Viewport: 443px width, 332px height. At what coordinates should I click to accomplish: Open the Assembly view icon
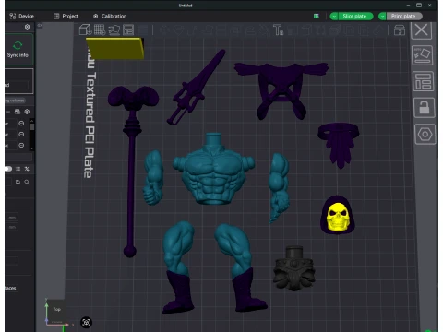coord(400,30)
